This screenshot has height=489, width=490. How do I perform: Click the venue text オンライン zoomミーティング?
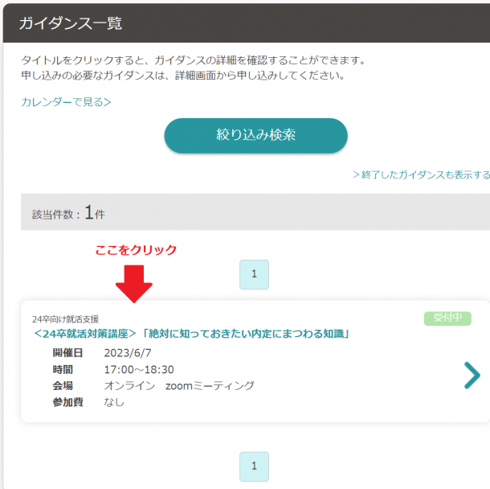(x=179, y=386)
